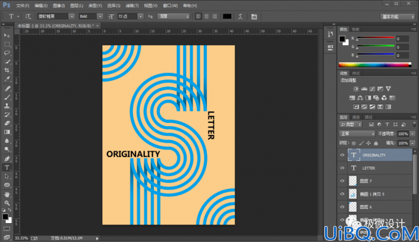Image resolution: width=419 pixels, height=242 pixels.
Task: Open the layer fill dropdown arrow
Action: coord(412,144)
